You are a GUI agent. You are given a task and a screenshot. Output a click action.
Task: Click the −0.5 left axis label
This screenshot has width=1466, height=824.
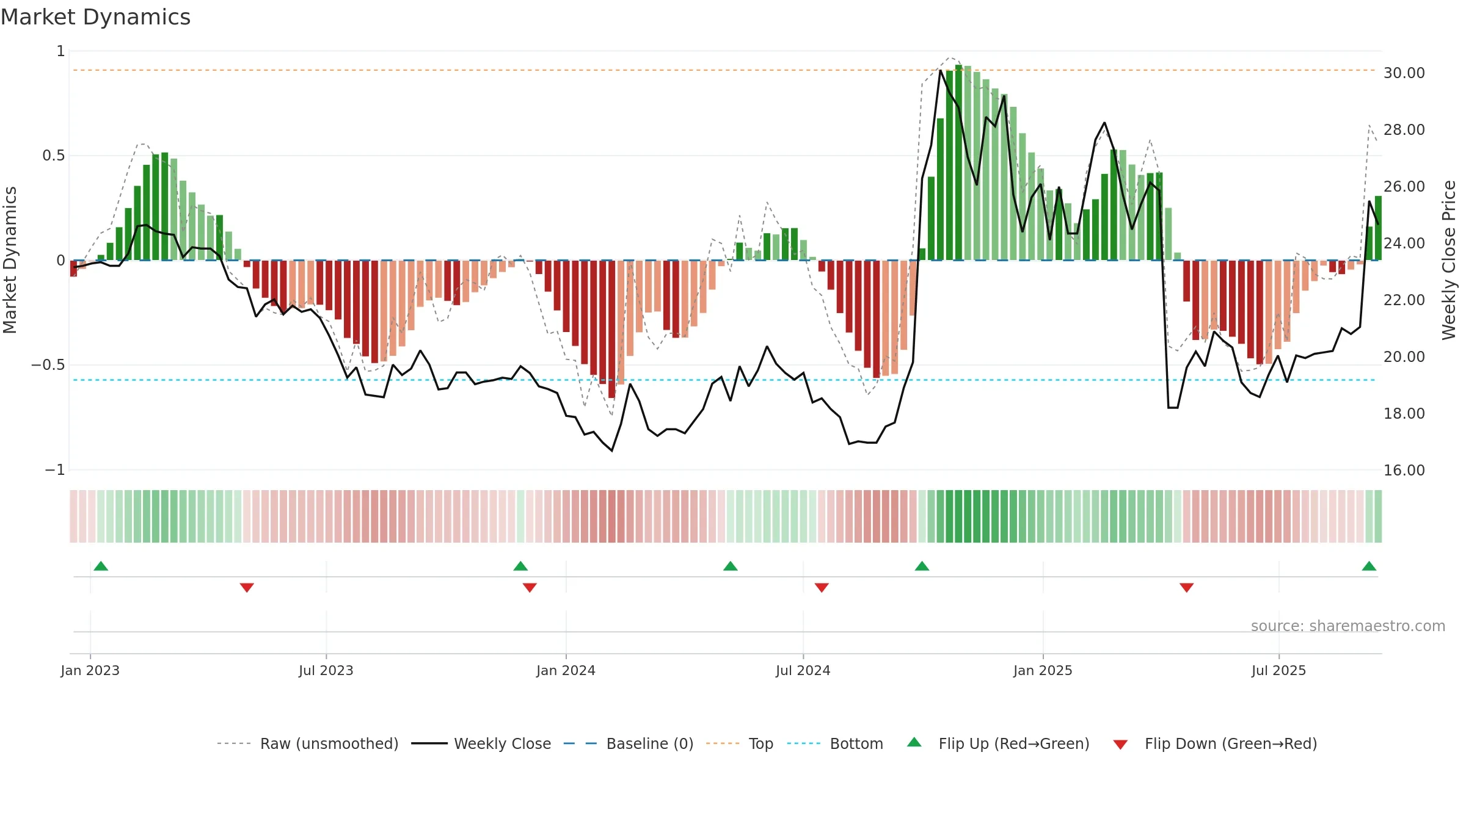(x=48, y=365)
